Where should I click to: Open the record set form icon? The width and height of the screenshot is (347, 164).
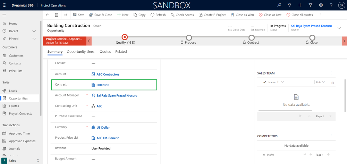[x=57, y=15]
